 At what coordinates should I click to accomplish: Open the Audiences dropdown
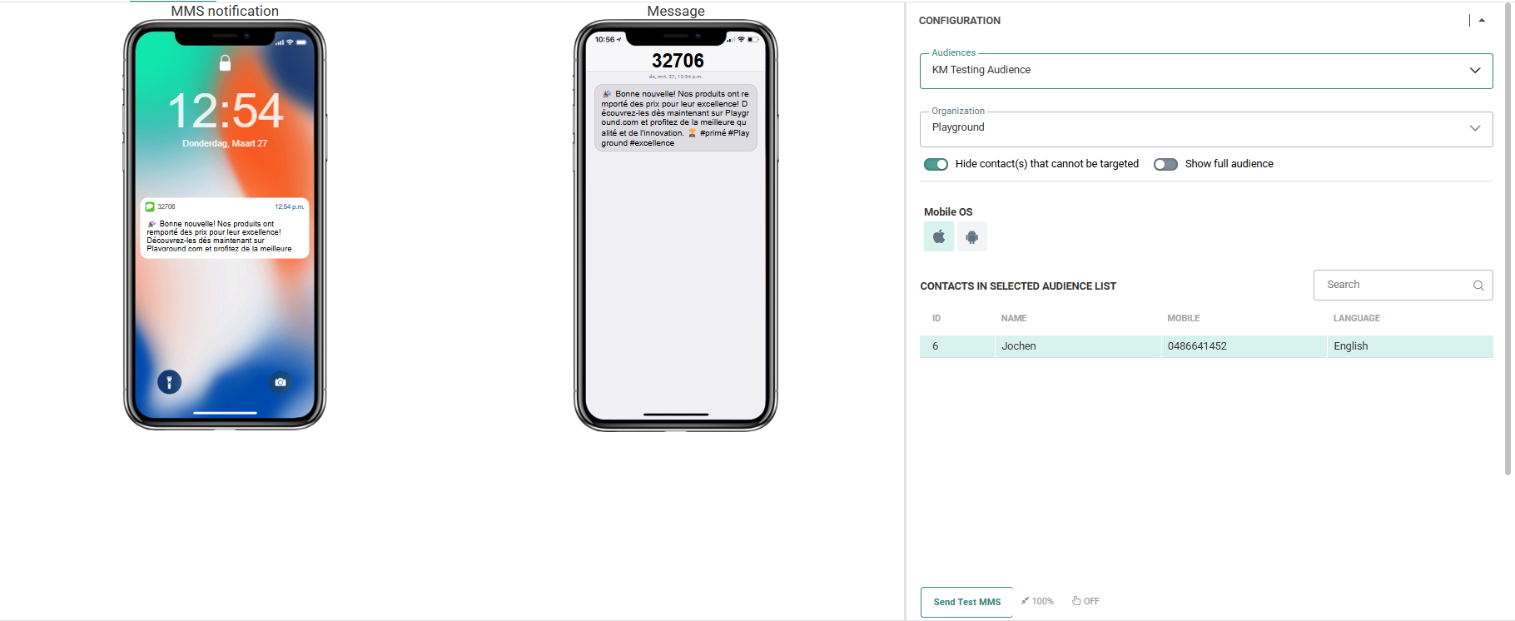pos(1206,71)
